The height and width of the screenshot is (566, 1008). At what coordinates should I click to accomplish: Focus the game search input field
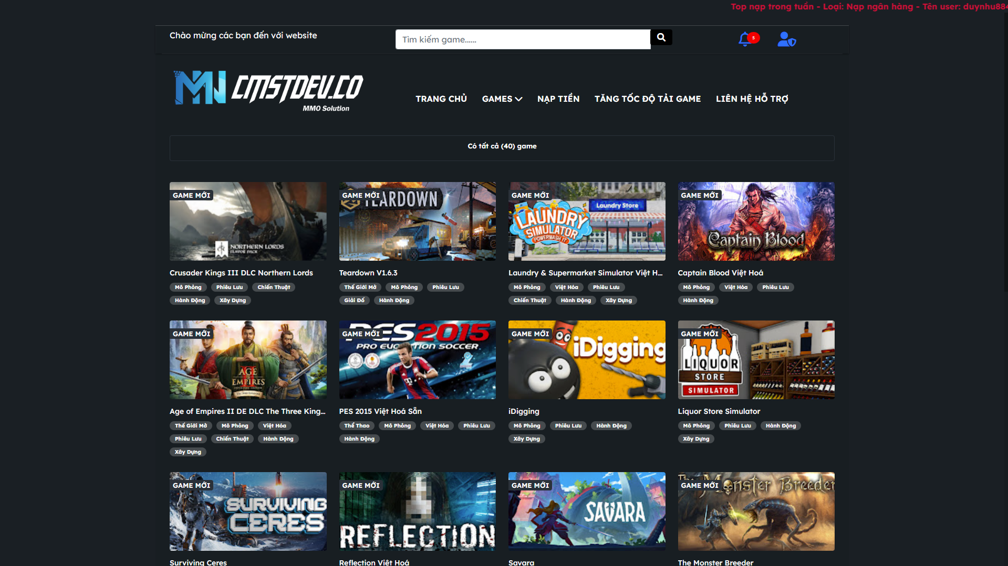click(522, 39)
